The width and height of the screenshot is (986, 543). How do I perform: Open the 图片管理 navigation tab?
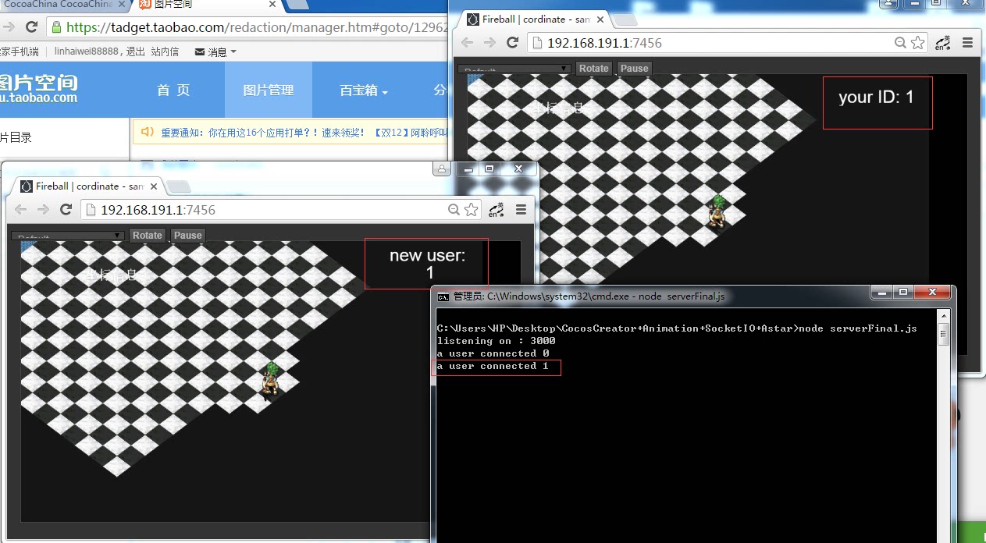click(268, 90)
